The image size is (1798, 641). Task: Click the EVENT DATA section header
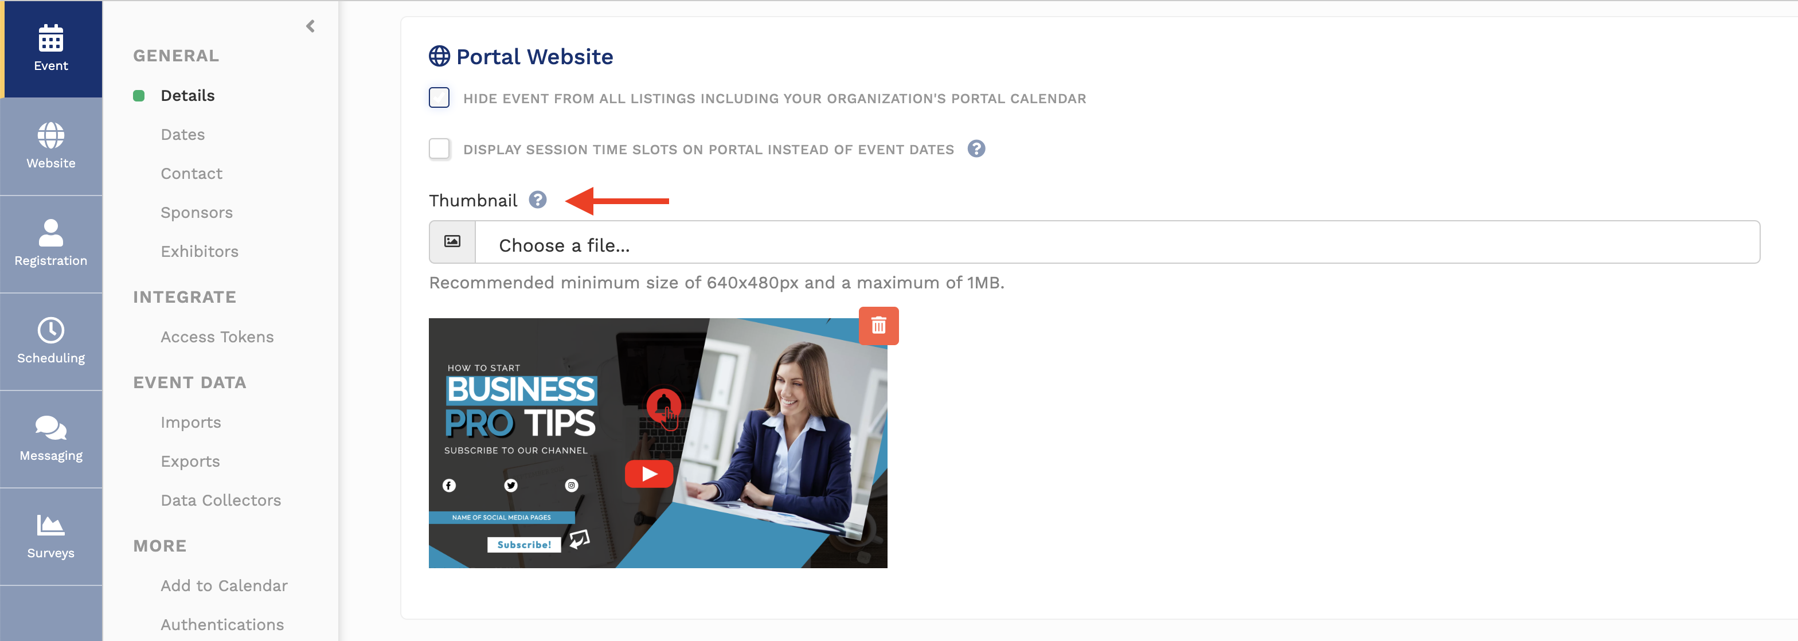tap(189, 382)
